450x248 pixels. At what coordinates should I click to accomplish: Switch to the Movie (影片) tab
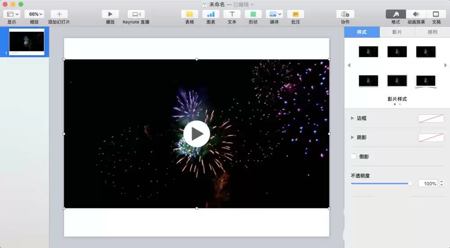point(397,32)
